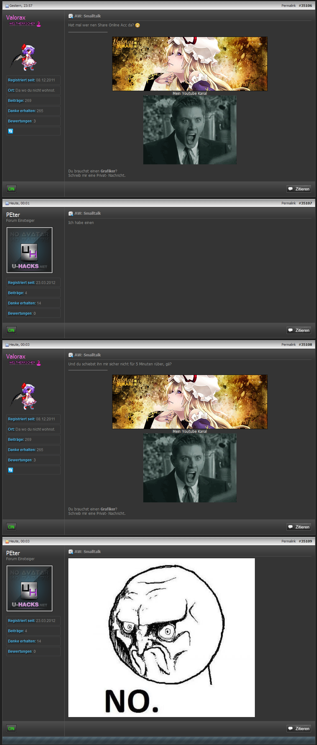Click the "NO." rage face image

162,638
